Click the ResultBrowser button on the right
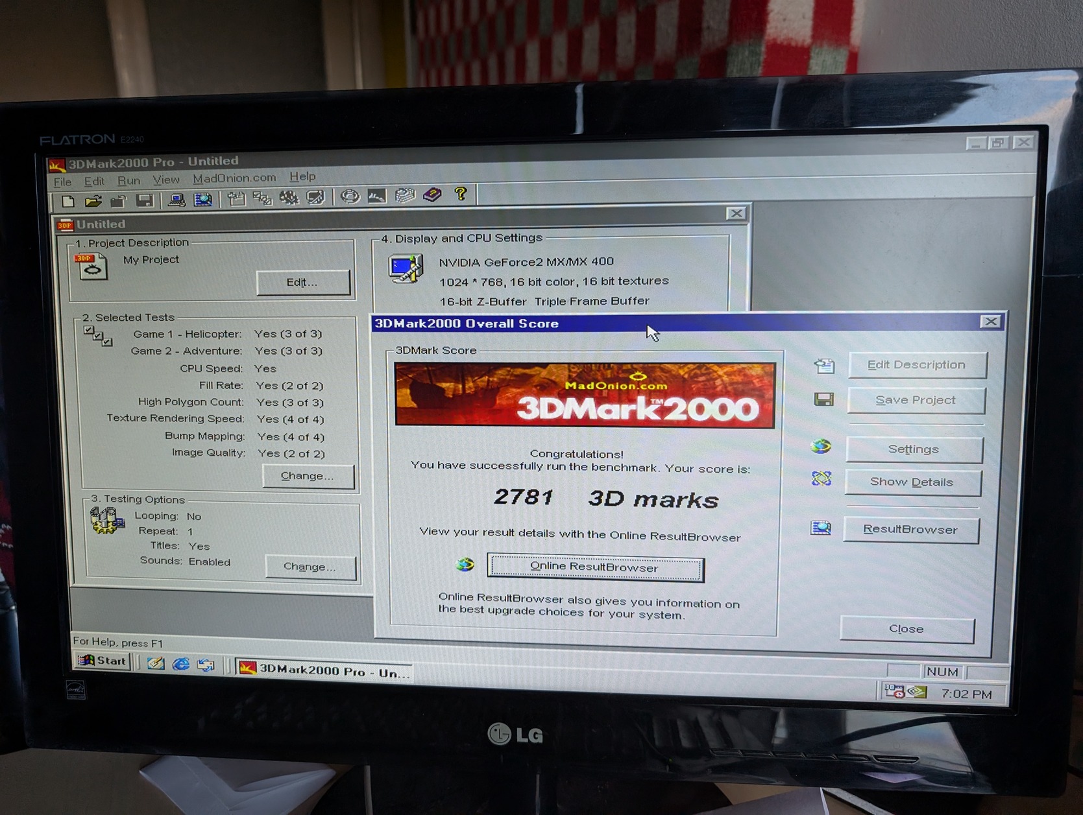This screenshot has height=815, width=1083. [x=910, y=530]
